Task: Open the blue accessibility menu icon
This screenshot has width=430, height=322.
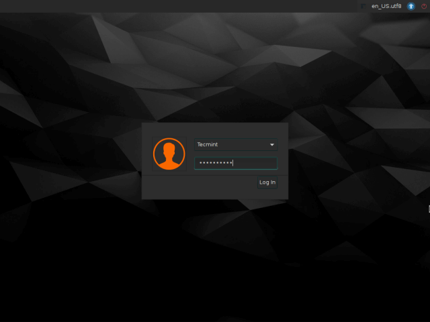Action: coord(411,6)
